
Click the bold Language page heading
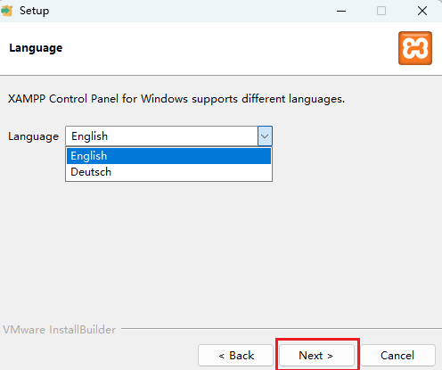pos(36,48)
